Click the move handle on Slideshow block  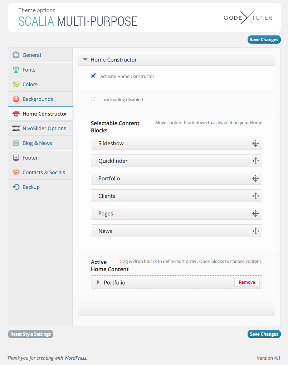tap(255, 143)
